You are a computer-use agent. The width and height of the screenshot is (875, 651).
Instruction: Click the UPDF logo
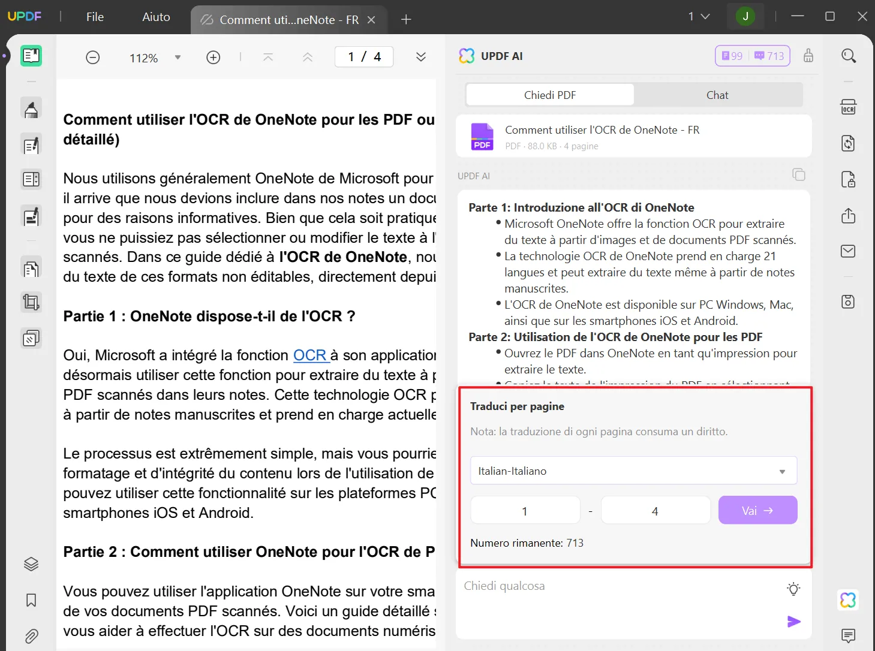tap(25, 16)
